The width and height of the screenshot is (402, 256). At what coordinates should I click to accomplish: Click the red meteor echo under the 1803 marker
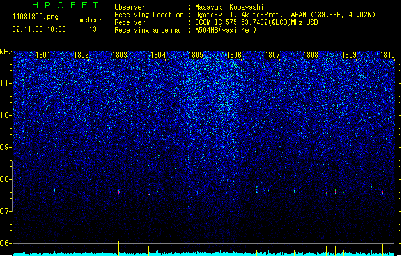119,192
